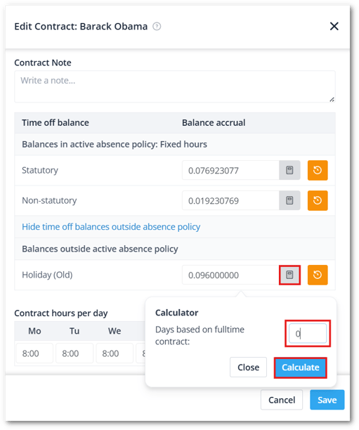This screenshot has width=359, height=430.
Task: Hide time off balances outside absence policy
Action: [x=111, y=227]
